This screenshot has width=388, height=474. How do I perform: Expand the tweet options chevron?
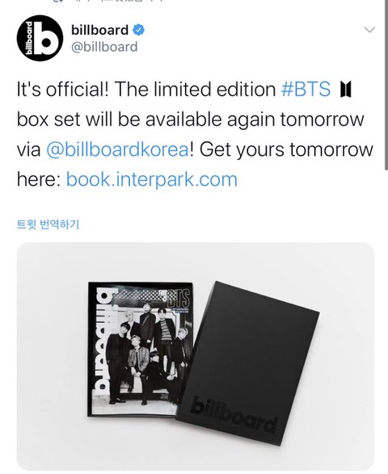pos(369,30)
